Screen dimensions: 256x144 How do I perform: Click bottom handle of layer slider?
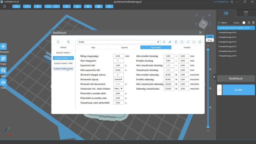tap(208, 127)
